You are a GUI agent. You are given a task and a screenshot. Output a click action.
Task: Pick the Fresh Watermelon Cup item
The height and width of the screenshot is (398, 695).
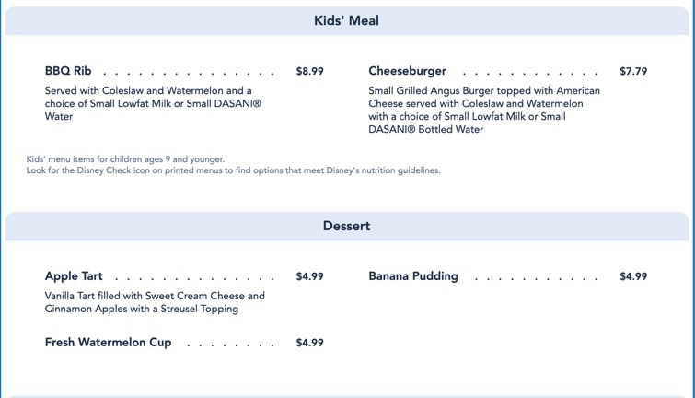coord(108,343)
